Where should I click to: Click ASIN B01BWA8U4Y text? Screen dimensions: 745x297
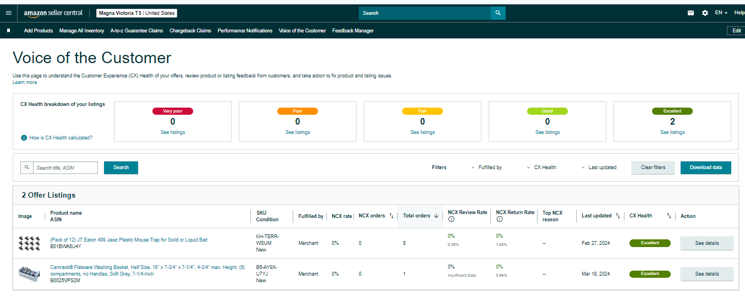tap(65, 246)
